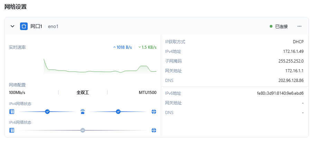The height and width of the screenshot is (150, 315).
Task: Click the fe80::3d91:8140:9e6:ebd6 address
Action: pyautogui.click(x=280, y=93)
